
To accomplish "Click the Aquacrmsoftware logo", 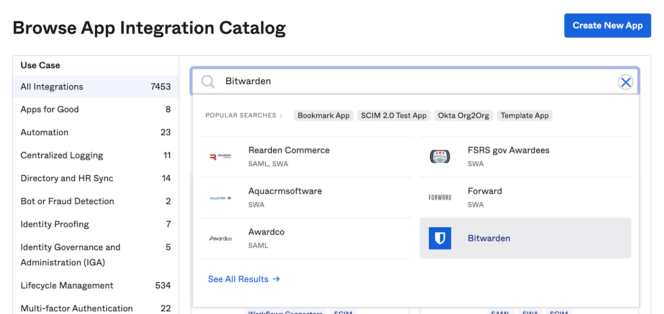I will click(x=221, y=197).
